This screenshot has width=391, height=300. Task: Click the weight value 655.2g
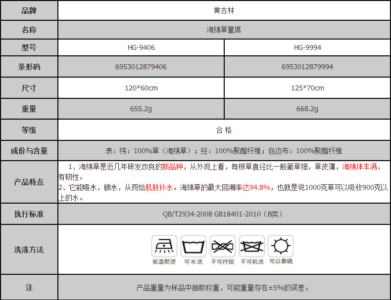(141, 109)
